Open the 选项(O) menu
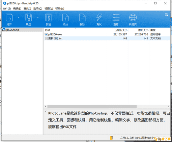This screenshot has height=142, width=172. [x=38, y=9]
